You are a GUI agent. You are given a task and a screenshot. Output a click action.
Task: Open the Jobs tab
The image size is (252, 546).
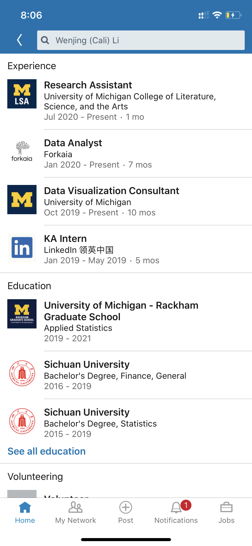(x=226, y=512)
